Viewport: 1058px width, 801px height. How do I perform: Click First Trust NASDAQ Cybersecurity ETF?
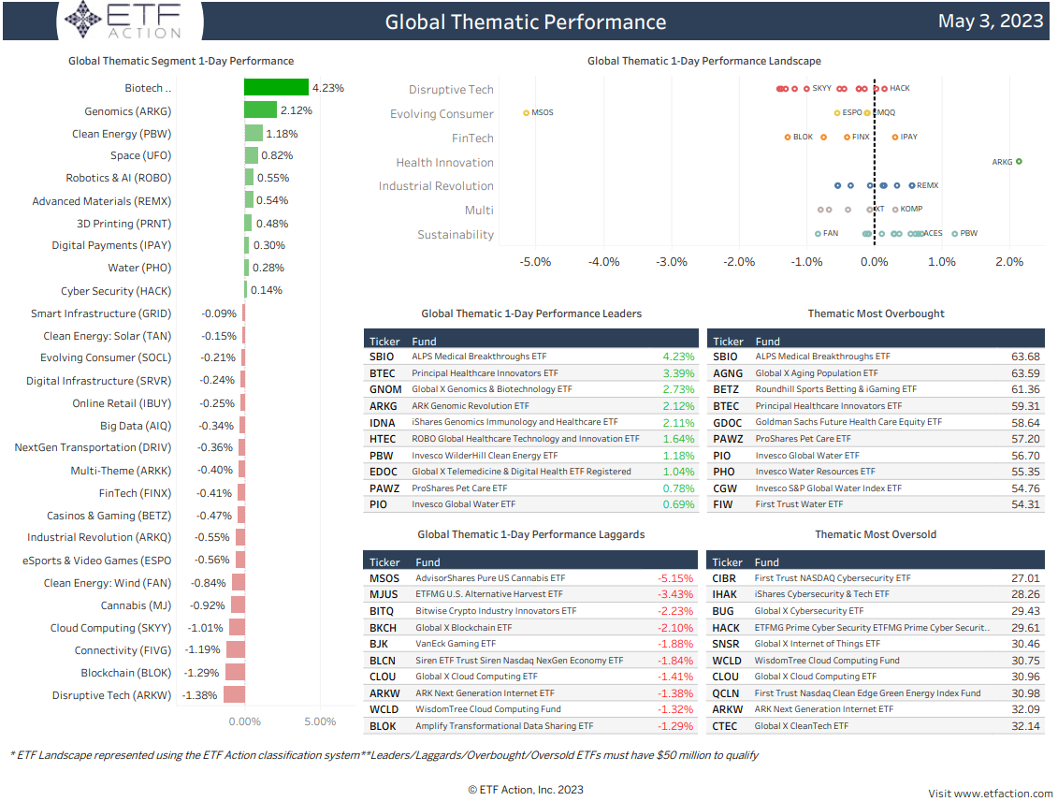click(x=833, y=578)
